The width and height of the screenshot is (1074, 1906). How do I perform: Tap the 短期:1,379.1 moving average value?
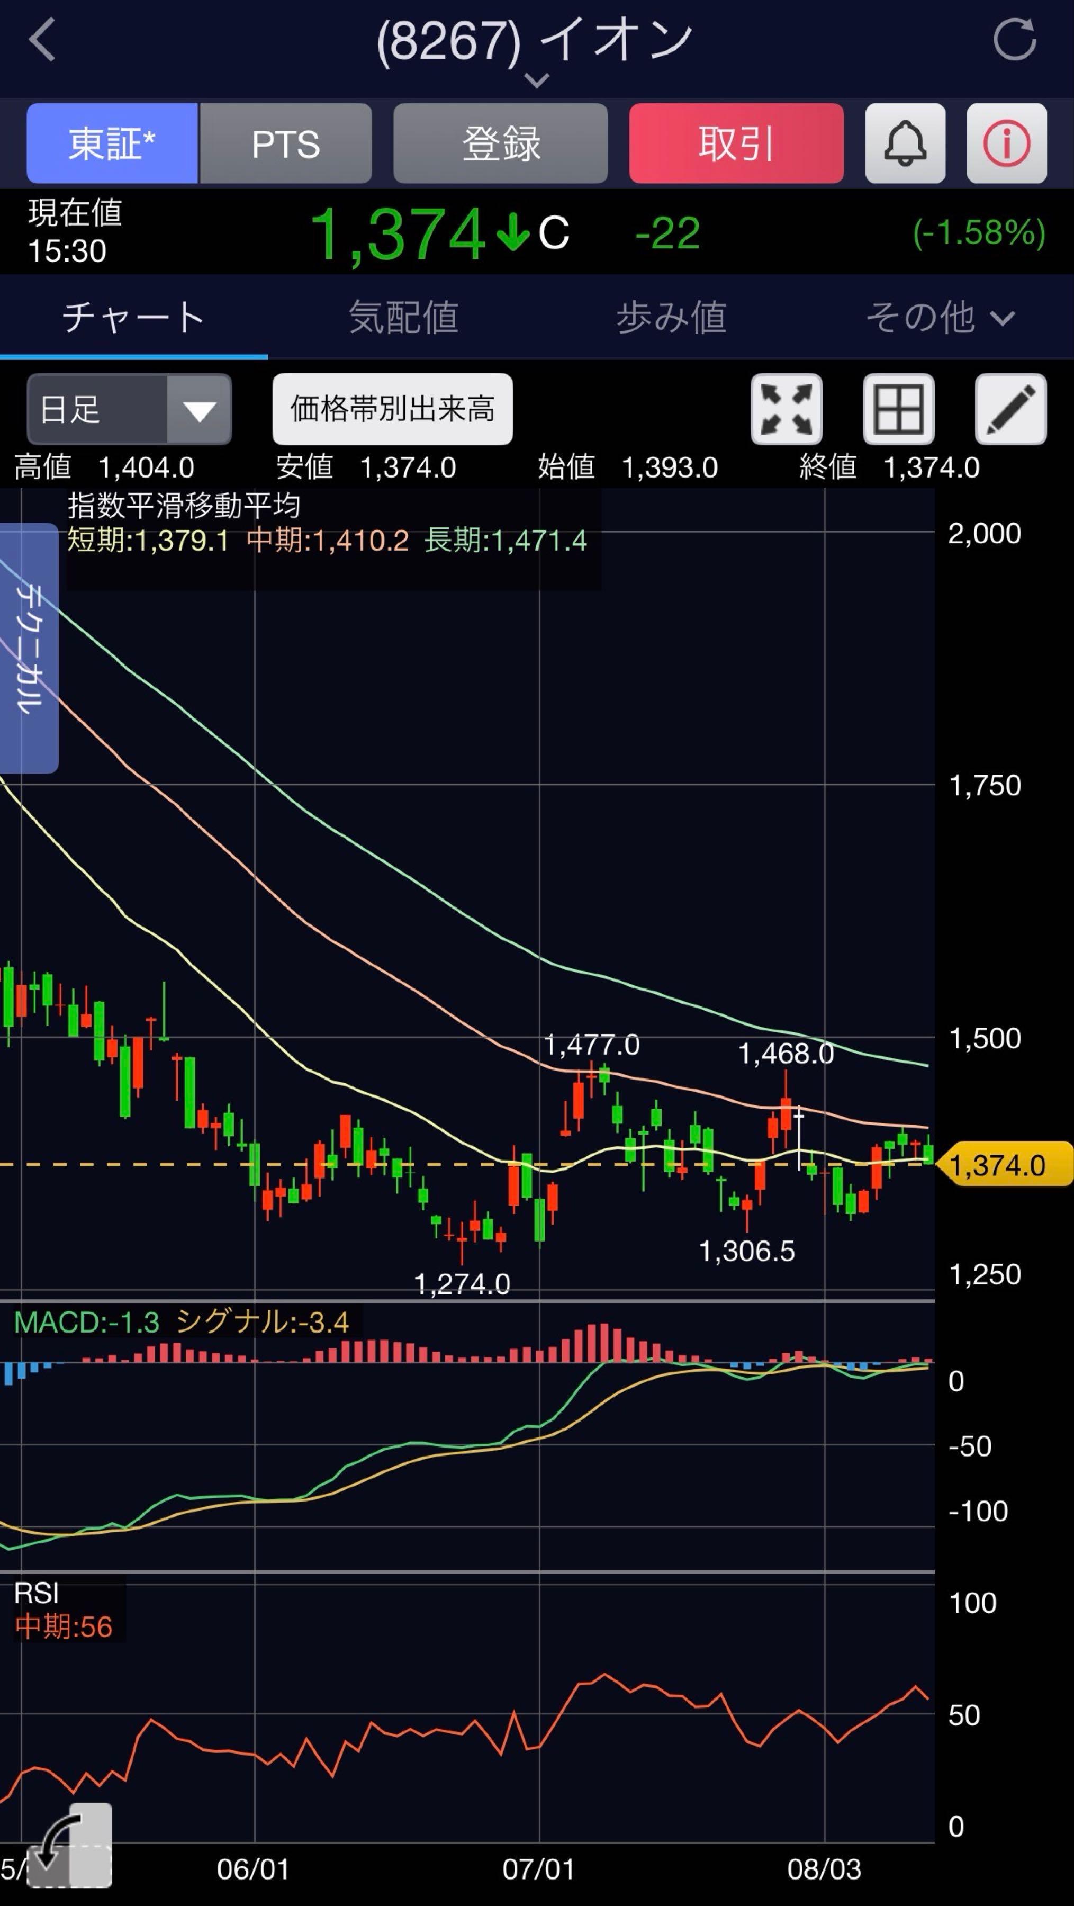tap(148, 541)
